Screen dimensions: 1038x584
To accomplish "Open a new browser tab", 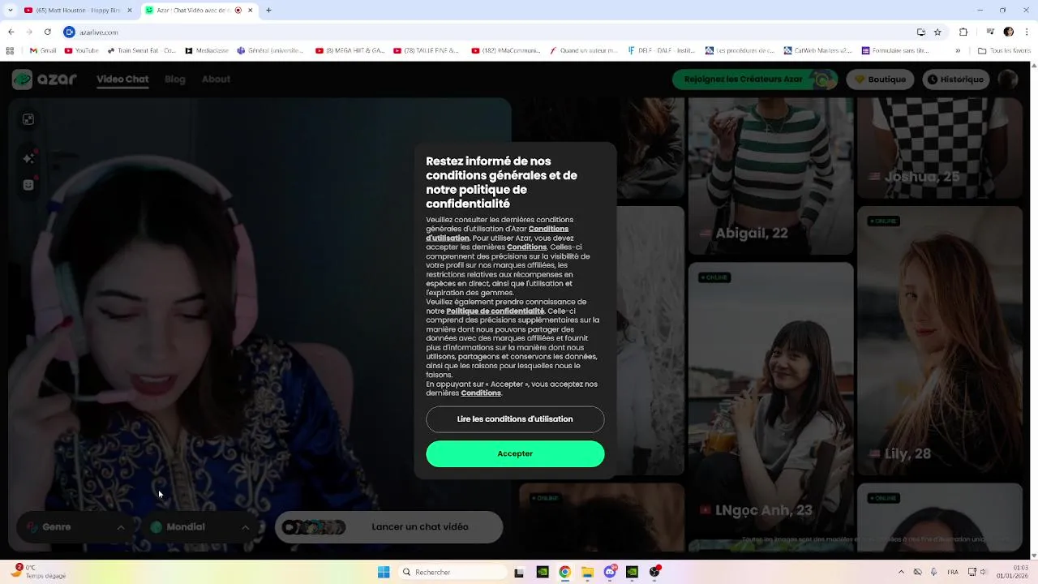I will (268, 11).
